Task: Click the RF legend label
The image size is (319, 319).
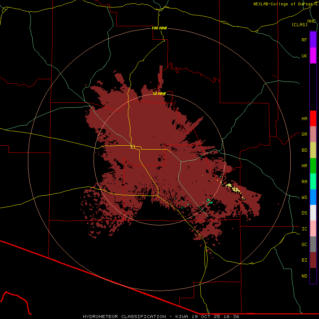Action: (304, 40)
